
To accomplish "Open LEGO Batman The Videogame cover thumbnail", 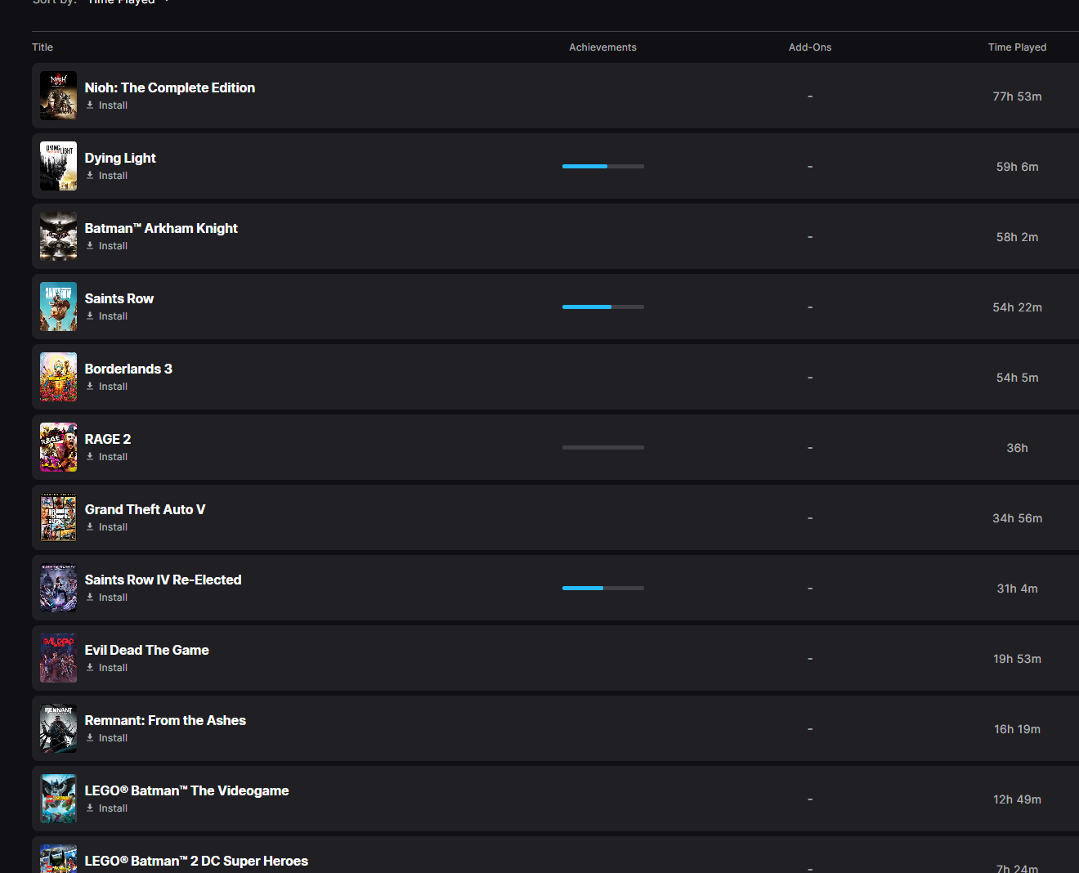I will point(58,799).
